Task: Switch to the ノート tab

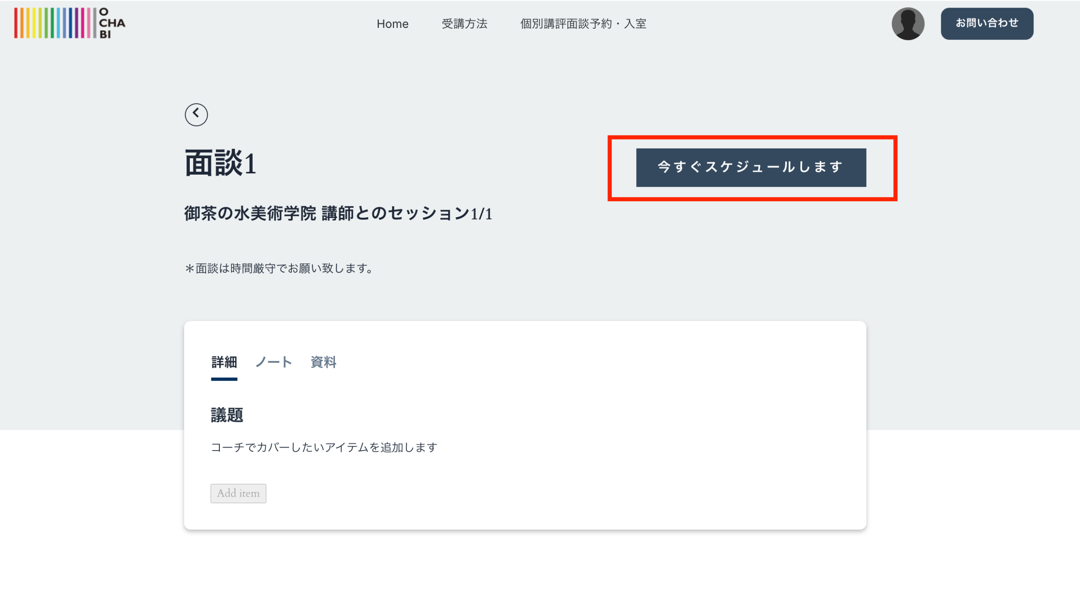Action: point(274,362)
